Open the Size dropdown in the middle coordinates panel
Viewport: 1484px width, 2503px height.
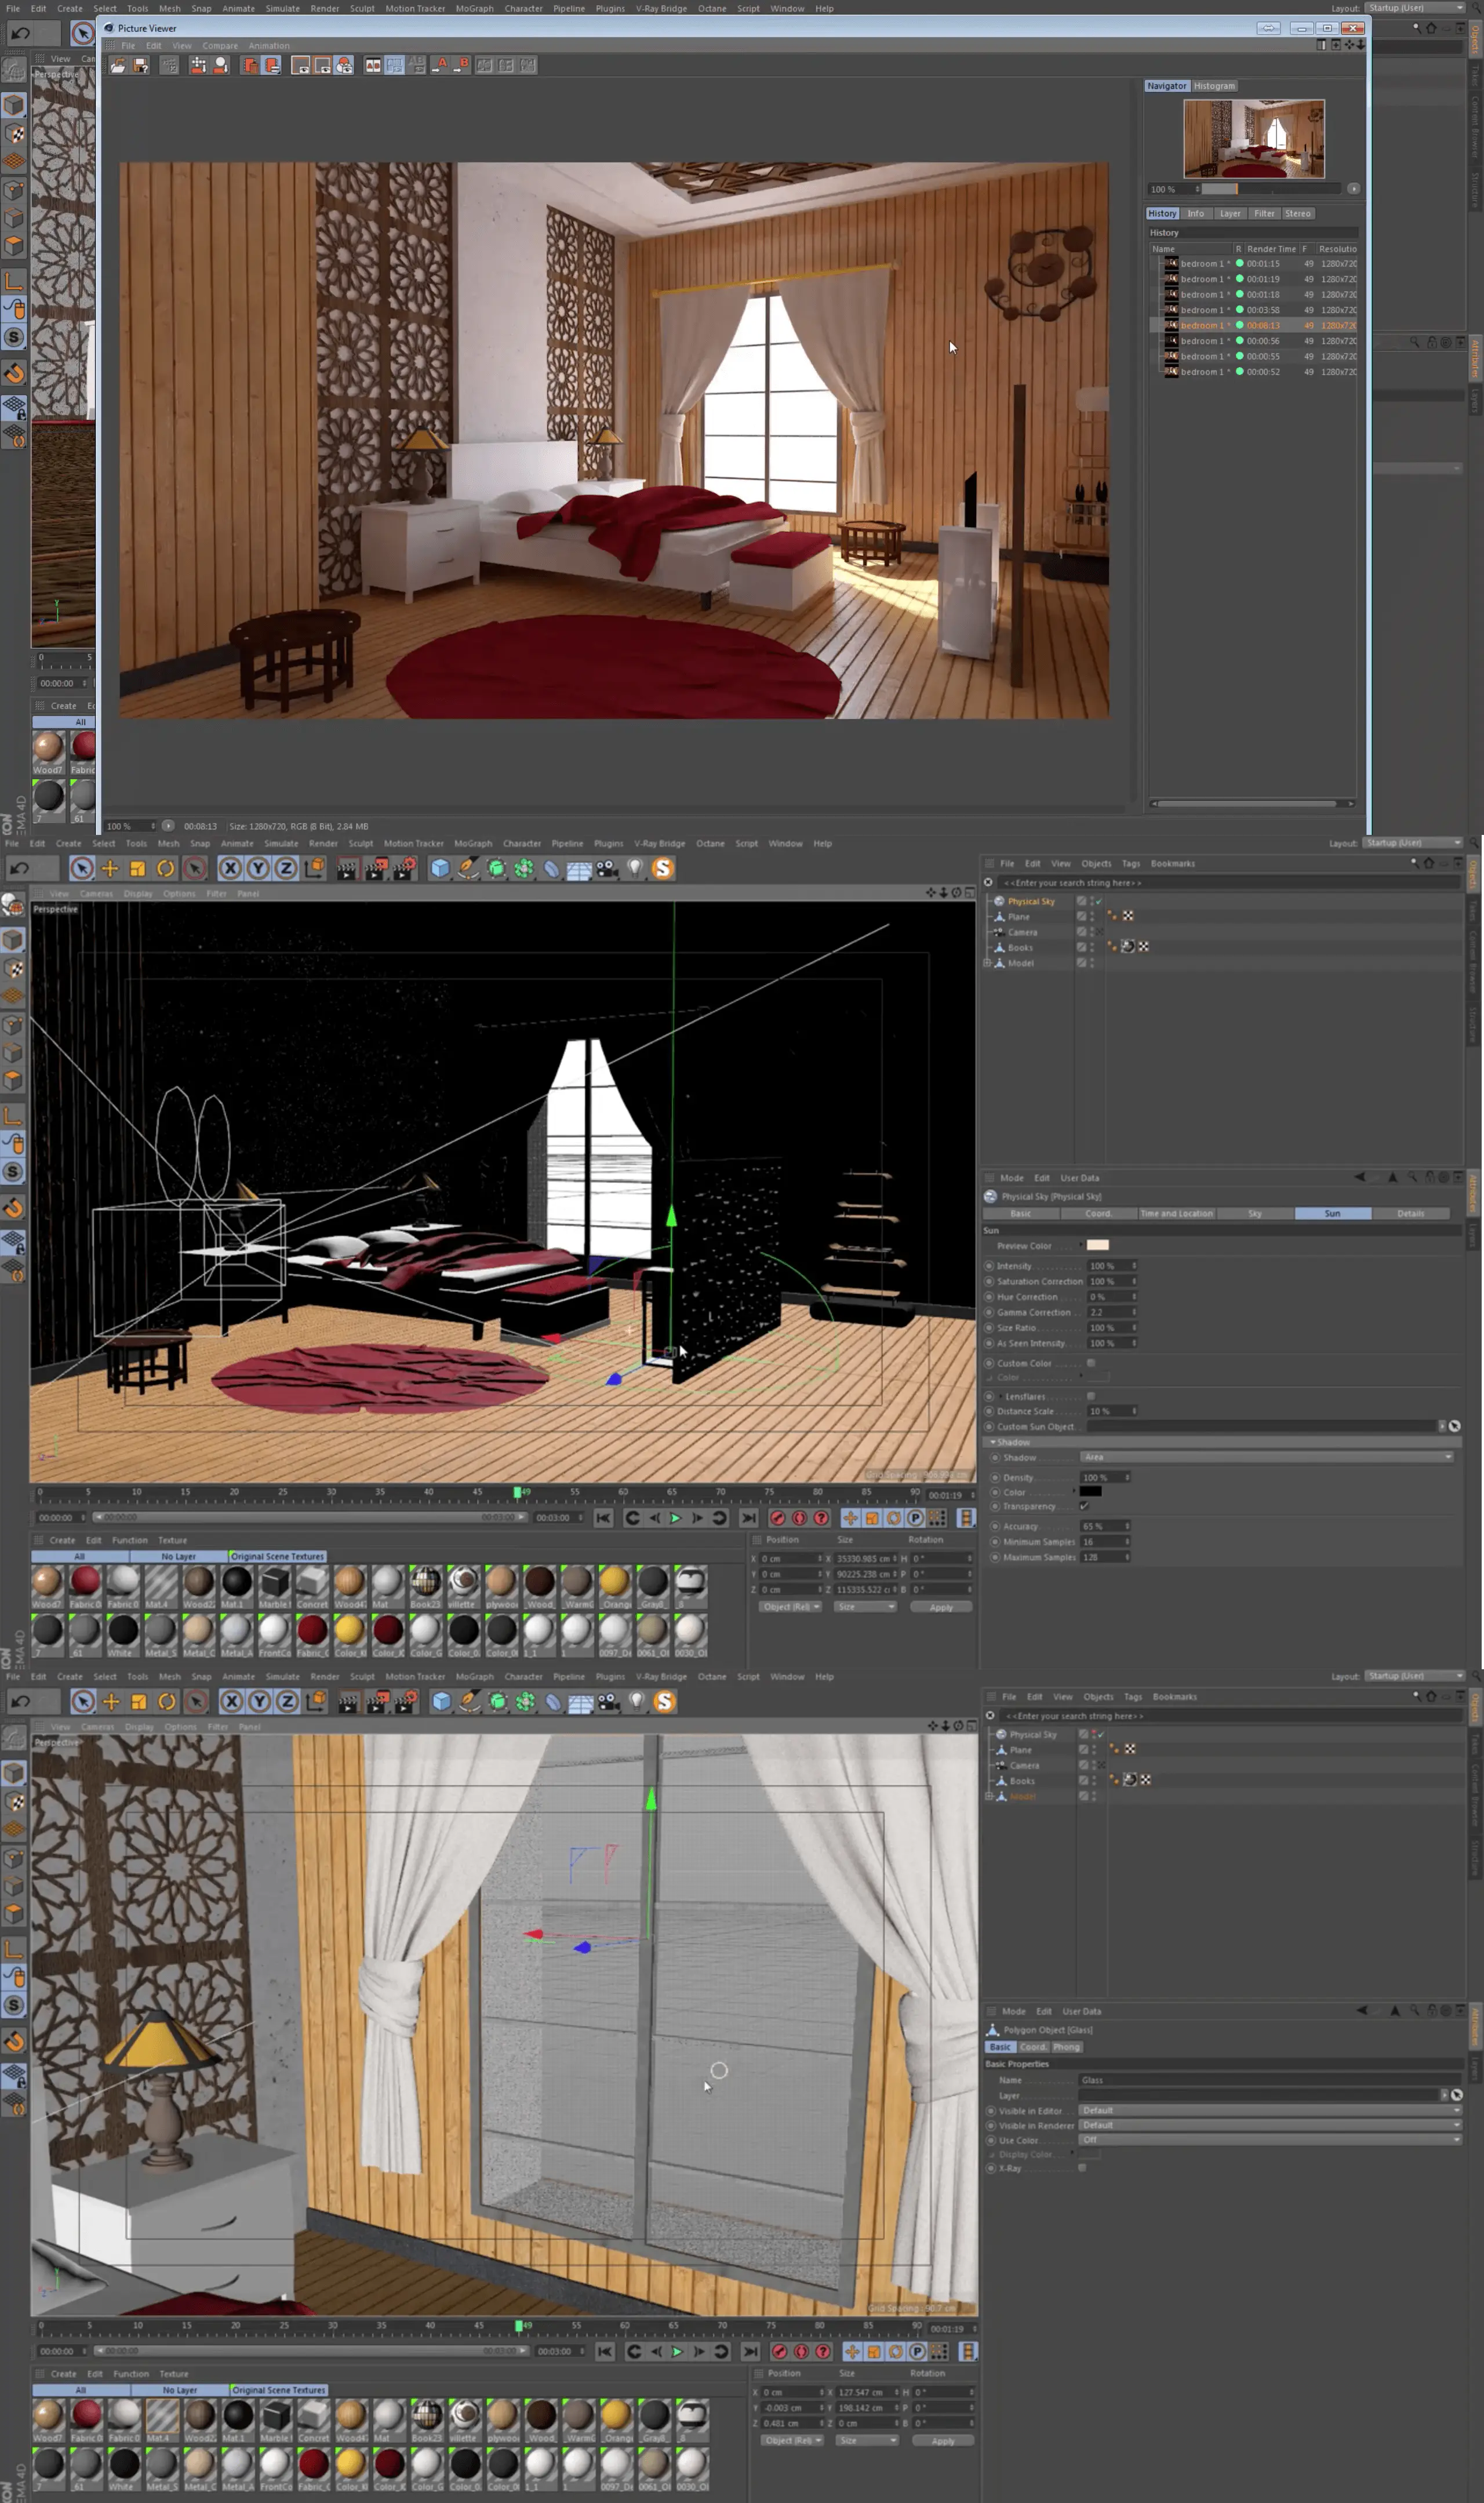865,1606
